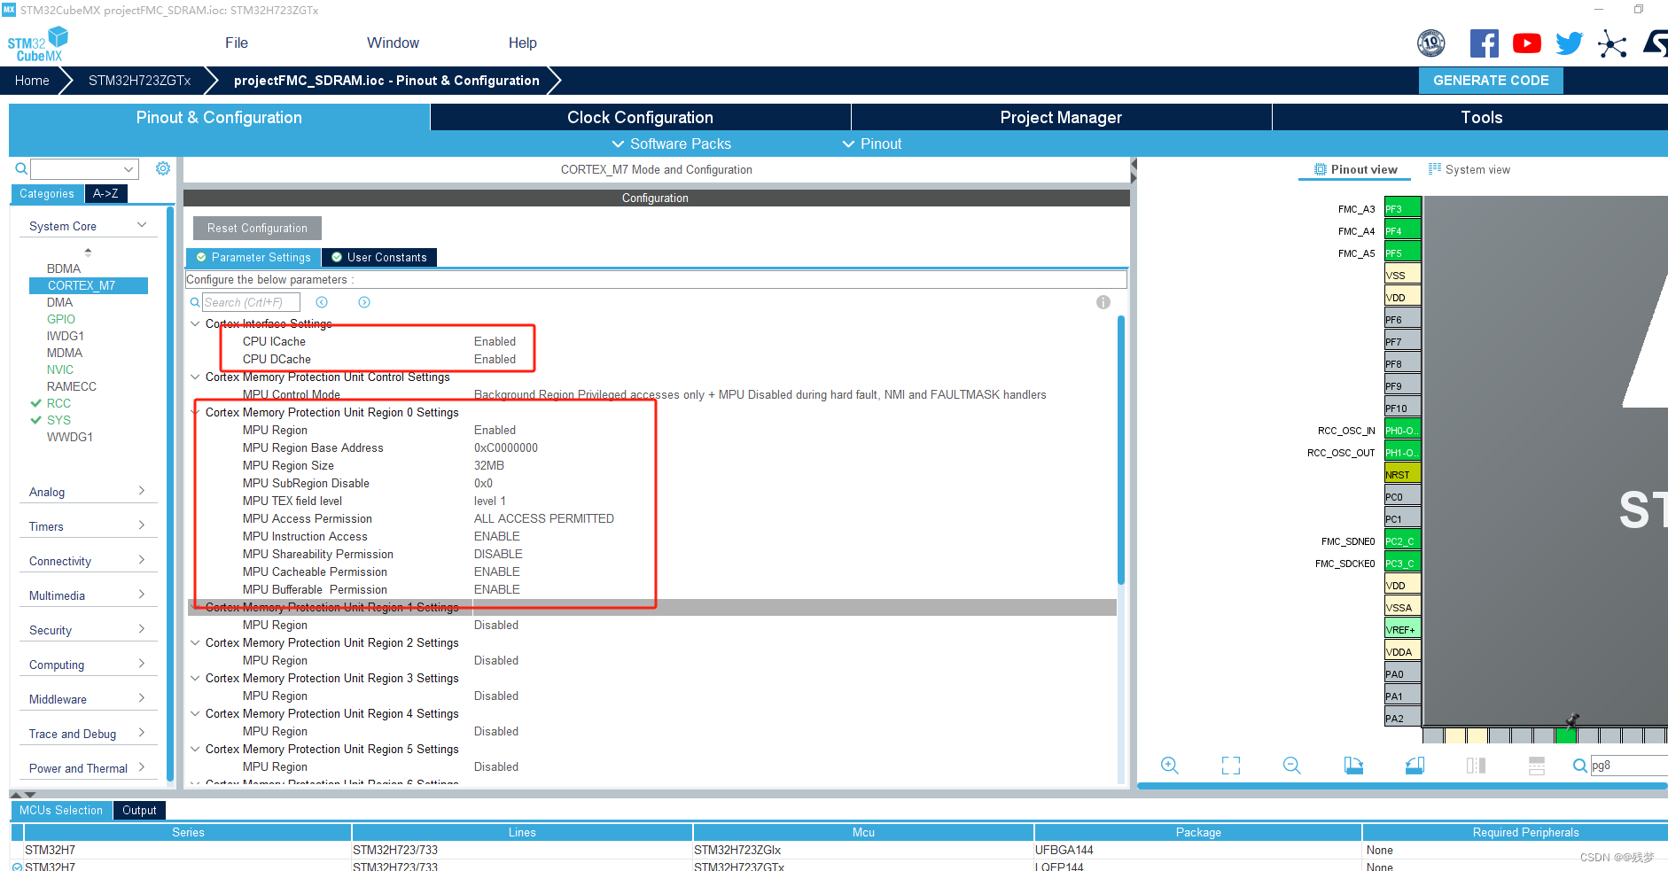
Task: Open the Twitter bird icon link
Action: click(1570, 43)
